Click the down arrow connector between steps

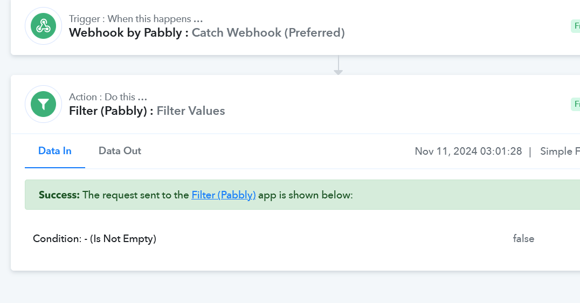point(338,65)
